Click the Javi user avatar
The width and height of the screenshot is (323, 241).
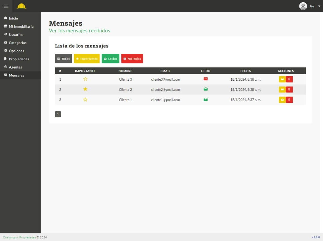coord(303,6)
